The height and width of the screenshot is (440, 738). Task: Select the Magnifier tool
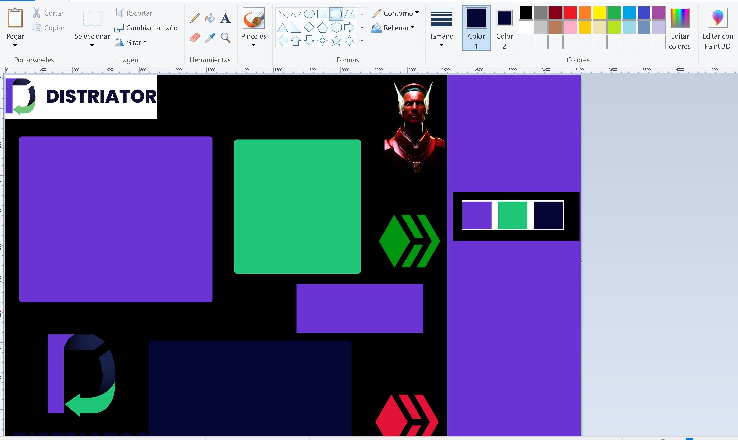pyautogui.click(x=225, y=38)
